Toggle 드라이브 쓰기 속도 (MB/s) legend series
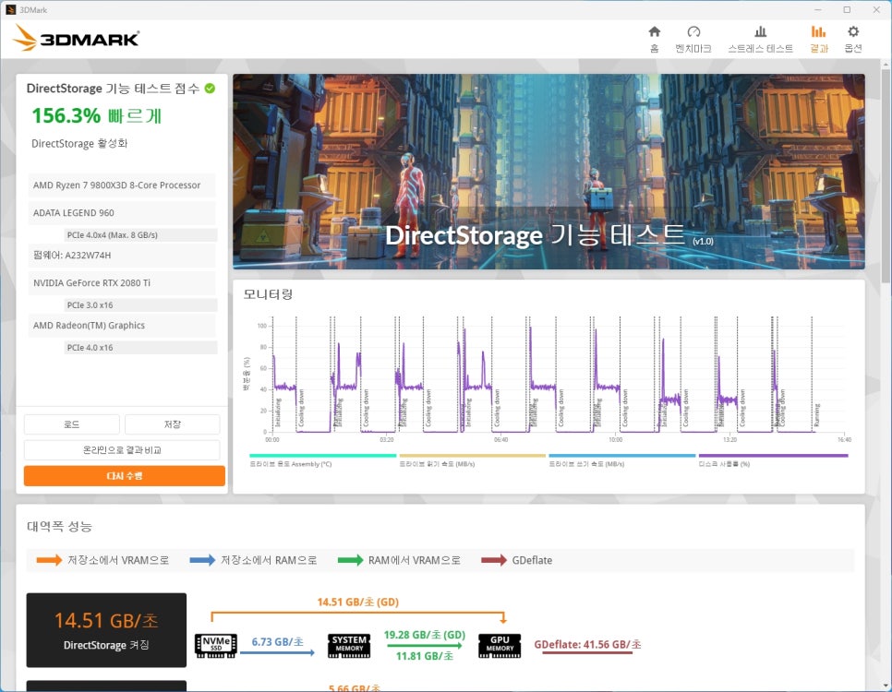The width and height of the screenshot is (892, 692). coord(621,463)
